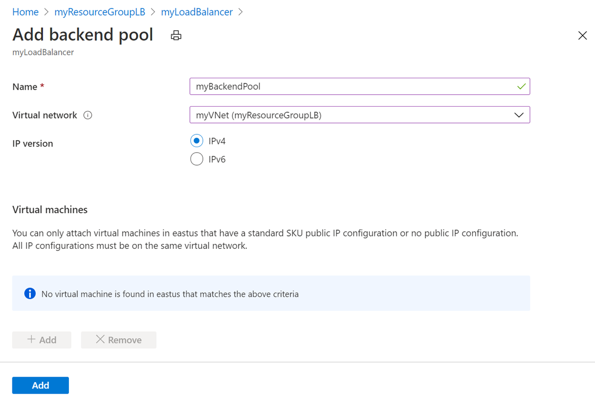
Task: Click the blue info icon in banner
Action: [30, 293]
